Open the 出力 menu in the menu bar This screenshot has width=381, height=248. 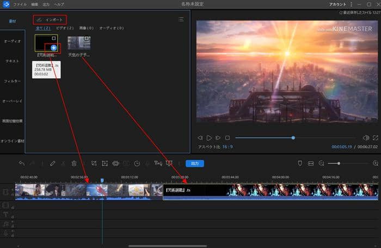pyautogui.click(x=46, y=4)
